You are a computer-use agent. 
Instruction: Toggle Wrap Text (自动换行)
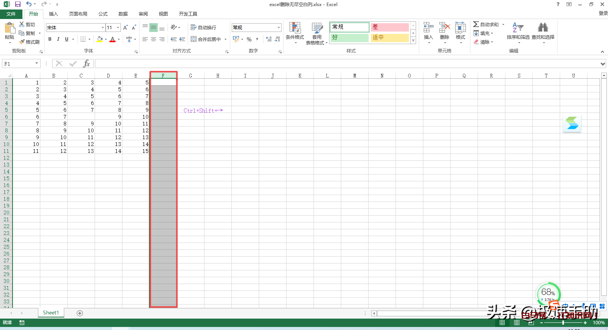[204, 27]
